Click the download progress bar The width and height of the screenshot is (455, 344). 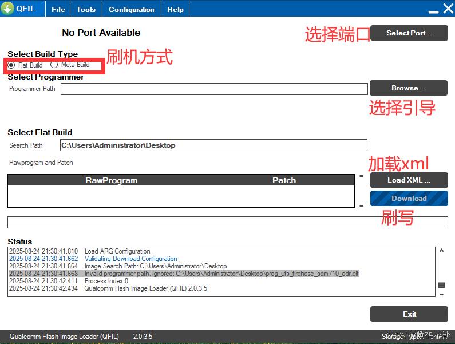click(x=228, y=222)
